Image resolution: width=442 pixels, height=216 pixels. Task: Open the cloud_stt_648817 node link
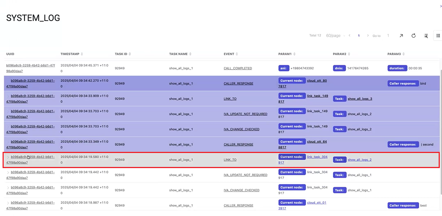303,144
